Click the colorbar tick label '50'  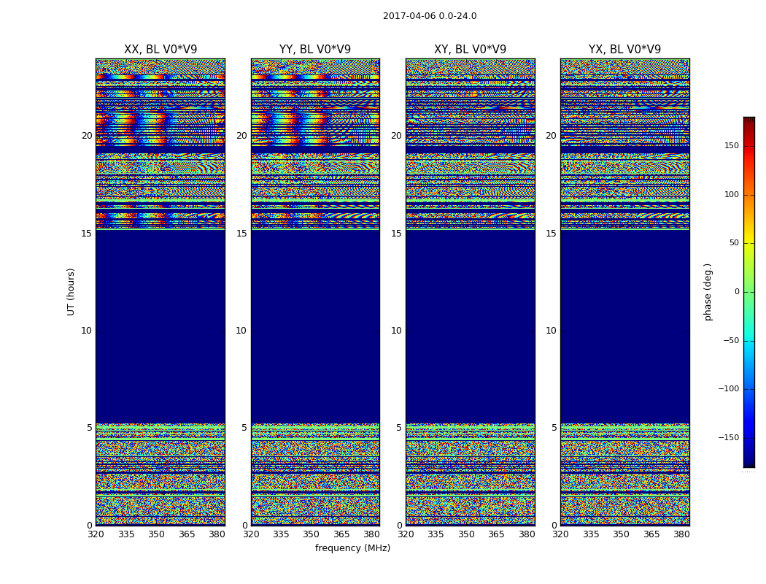coord(734,243)
